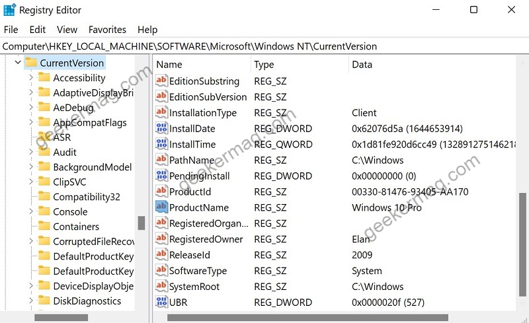Expand the AdaptiveDisplayBri key

click(30, 92)
